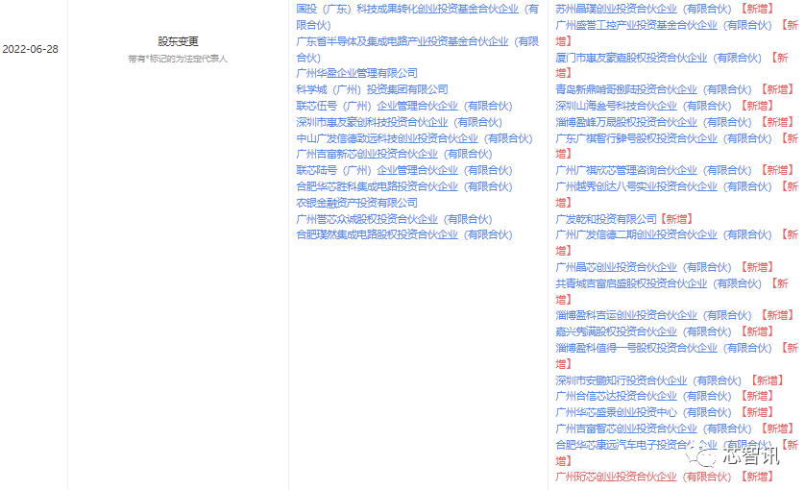Viewport: 805px width, 490px height.
Task: Open 合肥华芯康远汽车电子投资合伙企业 link
Action: click(663, 445)
